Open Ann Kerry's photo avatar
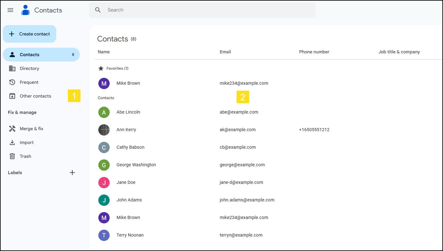 (104, 130)
